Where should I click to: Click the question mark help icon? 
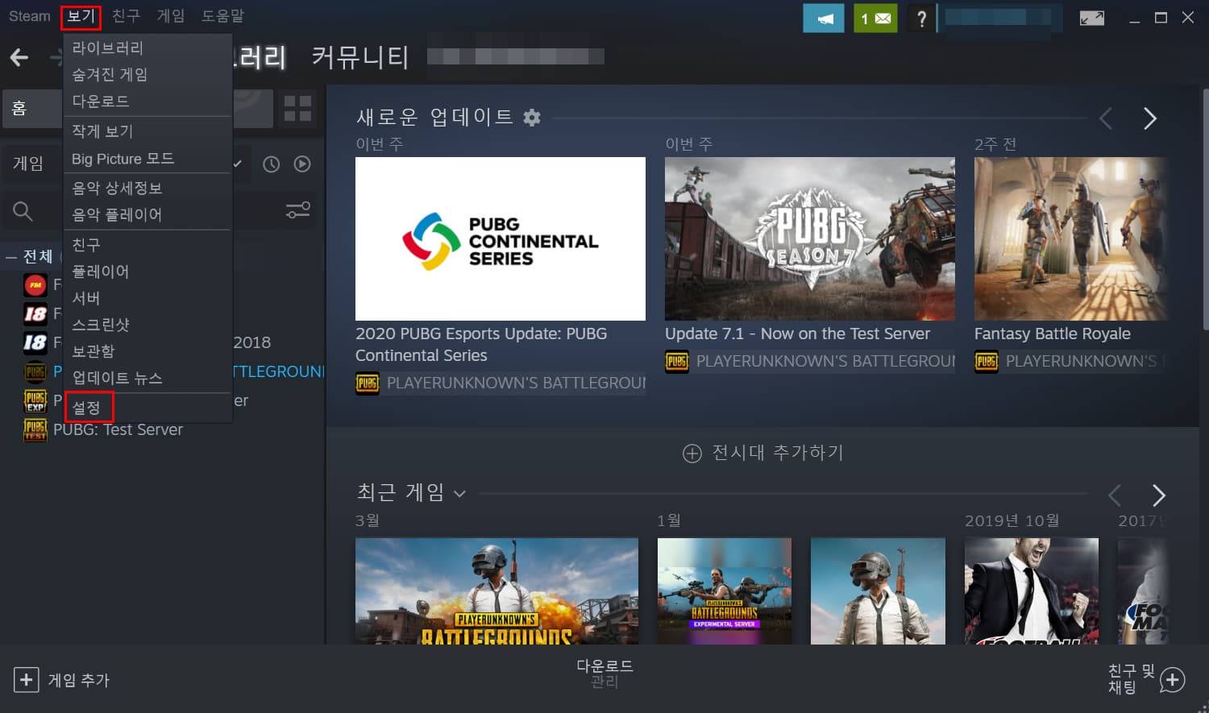pyautogui.click(x=921, y=18)
